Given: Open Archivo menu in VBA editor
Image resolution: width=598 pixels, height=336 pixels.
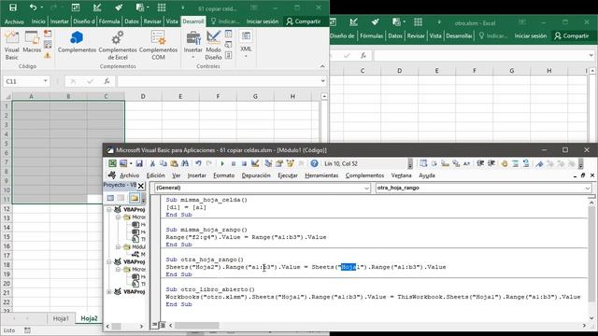Looking at the screenshot, I should pos(129,175).
